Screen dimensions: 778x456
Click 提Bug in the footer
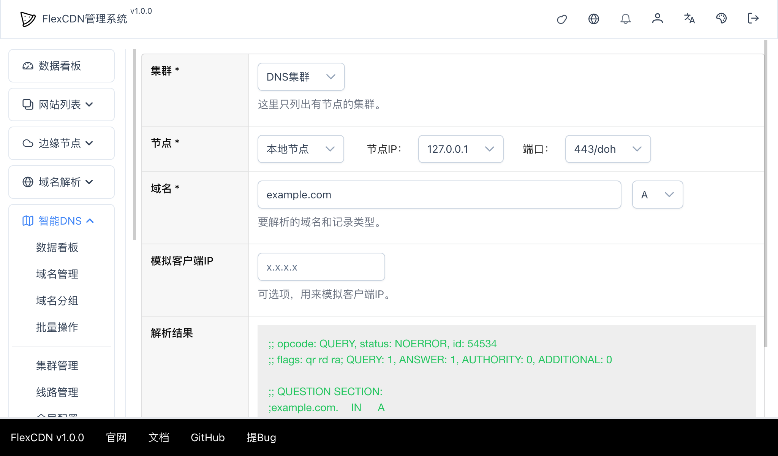pyautogui.click(x=261, y=438)
